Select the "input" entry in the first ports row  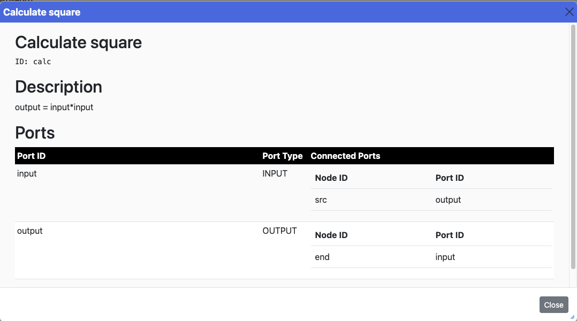click(27, 173)
